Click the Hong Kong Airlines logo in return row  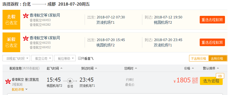[26, 38]
